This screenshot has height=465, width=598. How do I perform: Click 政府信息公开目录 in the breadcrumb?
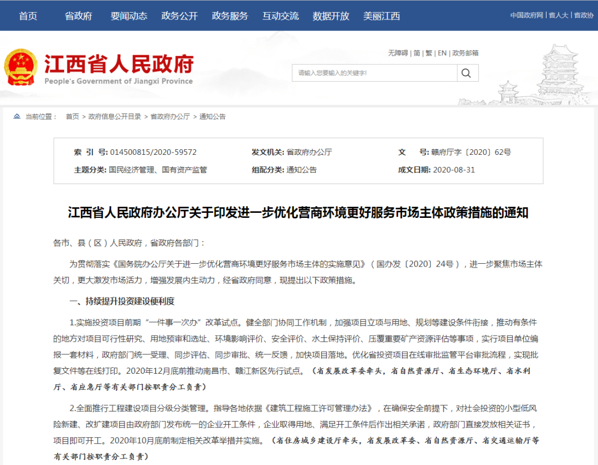tap(115, 117)
